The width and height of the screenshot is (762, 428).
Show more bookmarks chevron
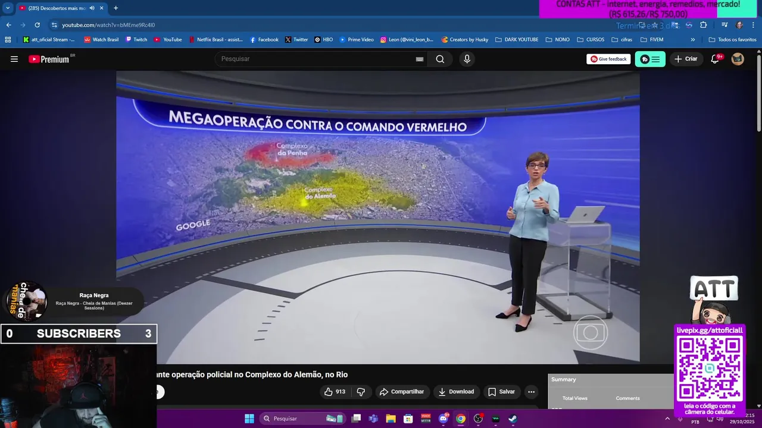click(x=692, y=40)
